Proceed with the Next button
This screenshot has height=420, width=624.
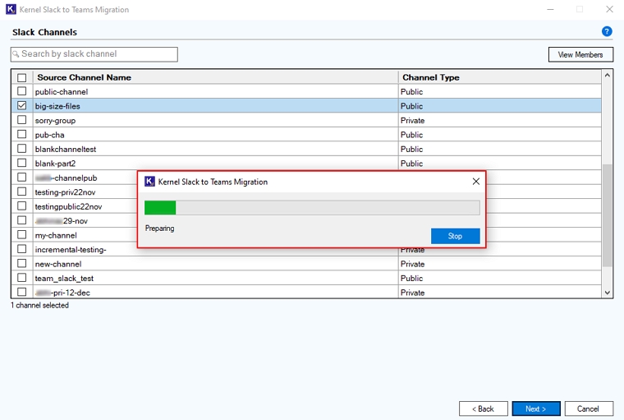(536, 408)
